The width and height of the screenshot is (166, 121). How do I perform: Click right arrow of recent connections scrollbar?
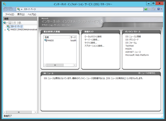click(75, 65)
